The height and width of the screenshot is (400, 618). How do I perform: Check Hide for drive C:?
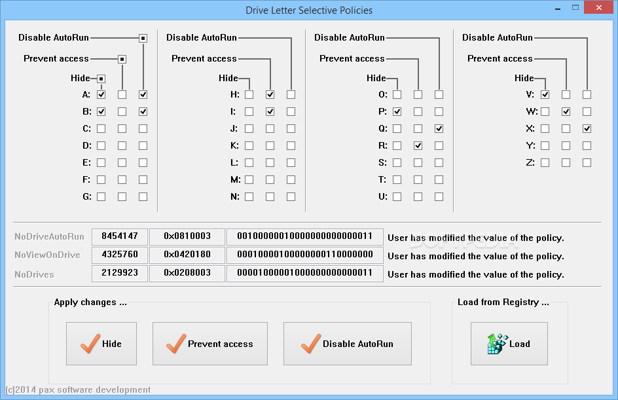[x=101, y=128]
